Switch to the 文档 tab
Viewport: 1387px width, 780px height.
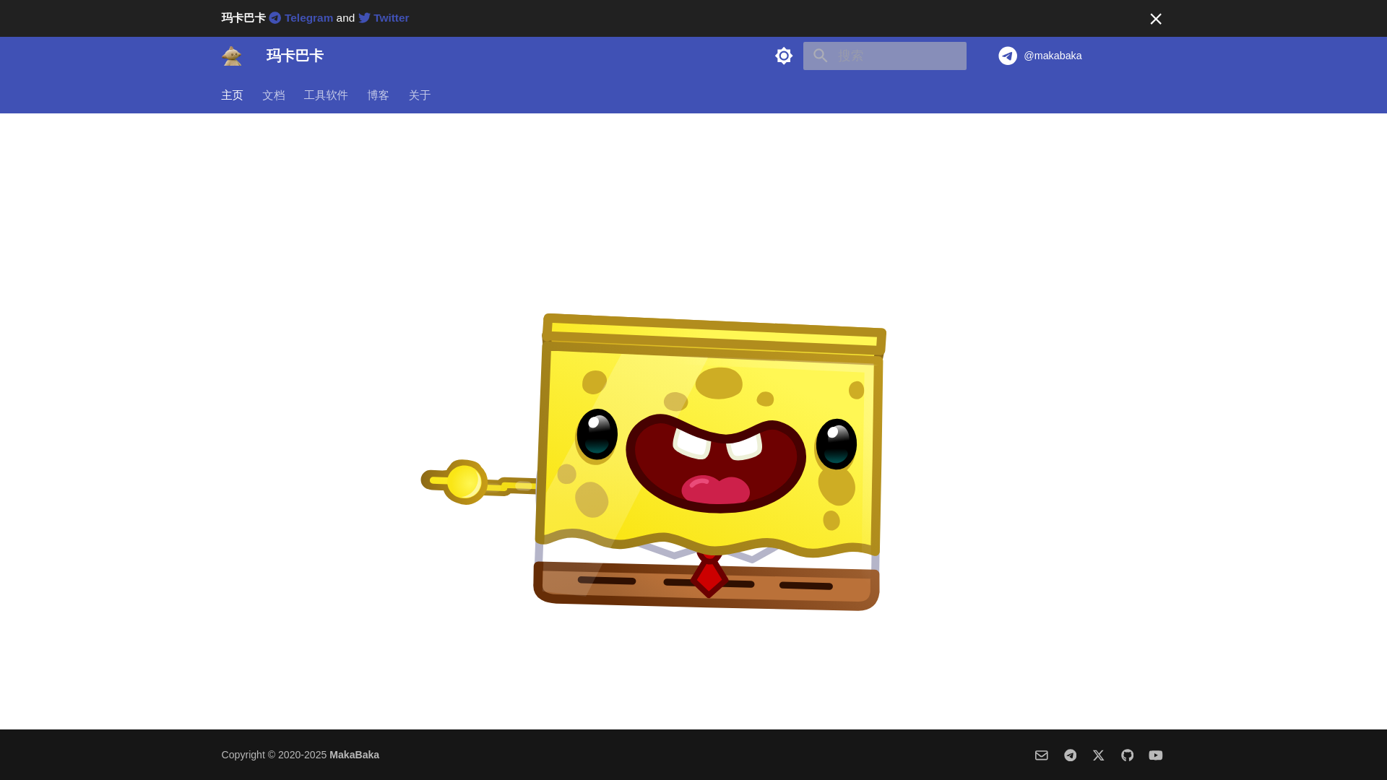[x=274, y=95]
